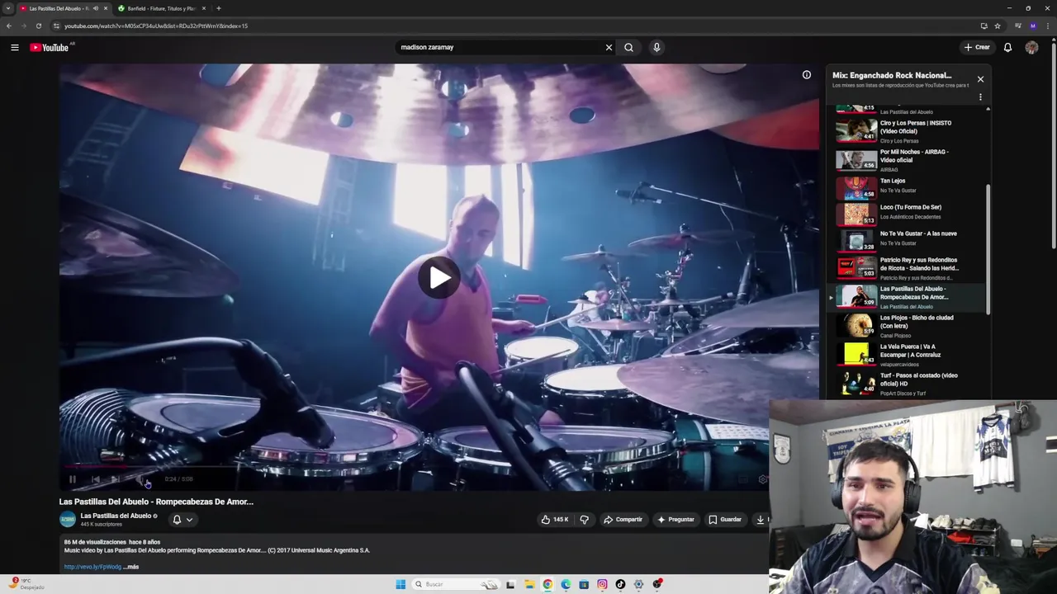Open the vevo.ly description link
Image resolution: width=1057 pixels, height=594 pixels.
click(92, 567)
